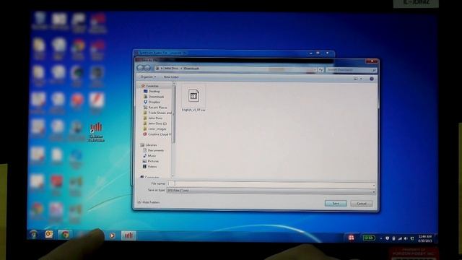Click the navigation pane scrollbar

[173, 115]
